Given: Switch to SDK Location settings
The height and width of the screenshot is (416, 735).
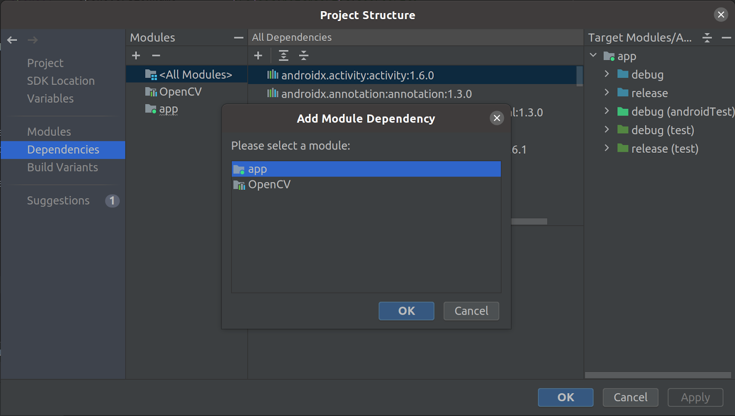Looking at the screenshot, I should click(61, 80).
